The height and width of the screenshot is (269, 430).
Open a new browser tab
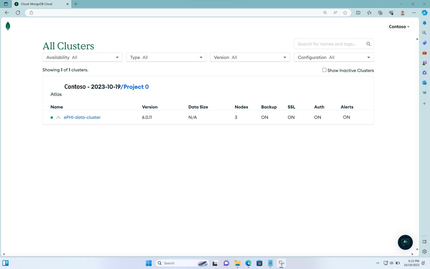point(75,4)
